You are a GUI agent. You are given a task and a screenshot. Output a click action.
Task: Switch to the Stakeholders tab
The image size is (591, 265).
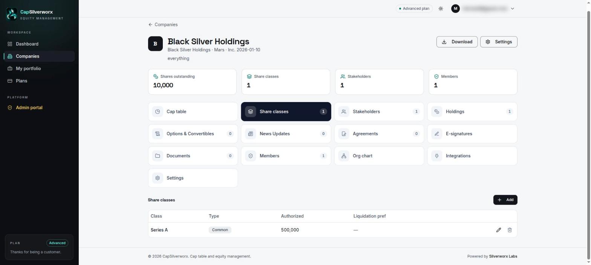point(379,111)
